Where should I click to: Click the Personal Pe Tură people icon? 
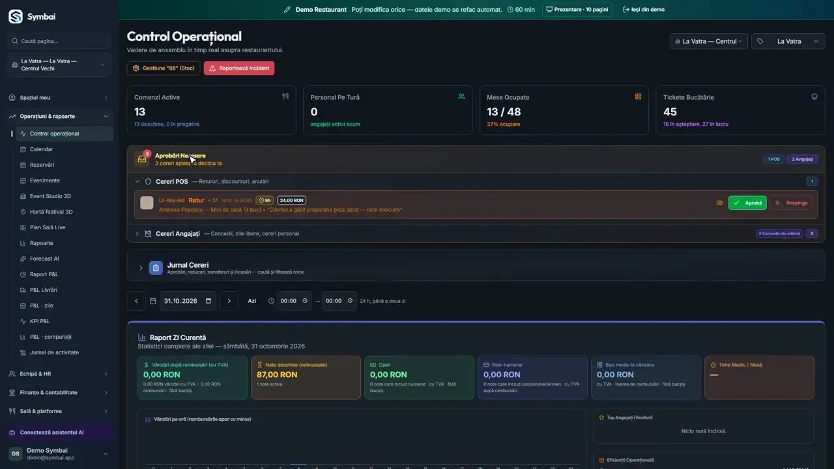[461, 96]
